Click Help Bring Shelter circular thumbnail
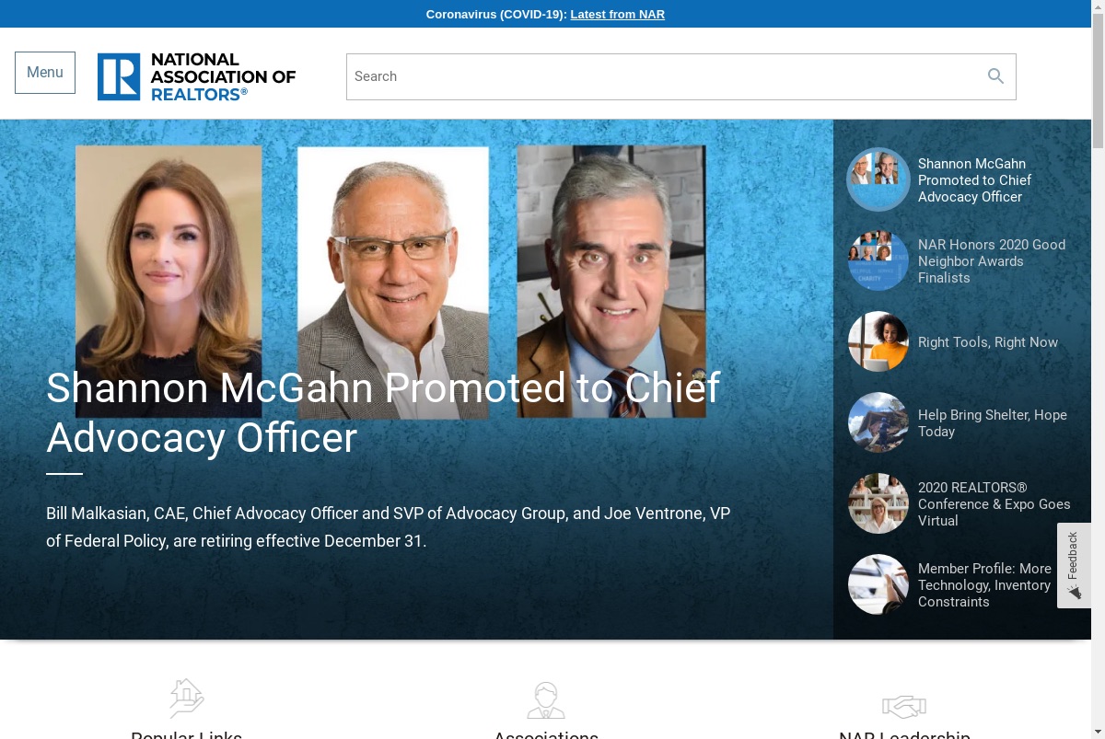This screenshot has width=1105, height=739. click(x=878, y=422)
